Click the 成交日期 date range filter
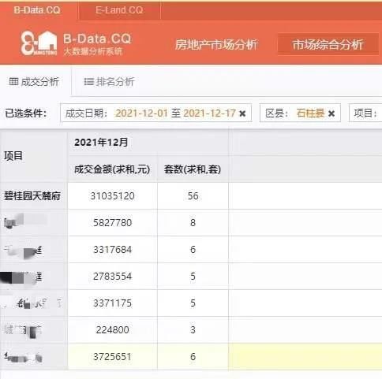This screenshot has width=382, height=379. (155, 113)
